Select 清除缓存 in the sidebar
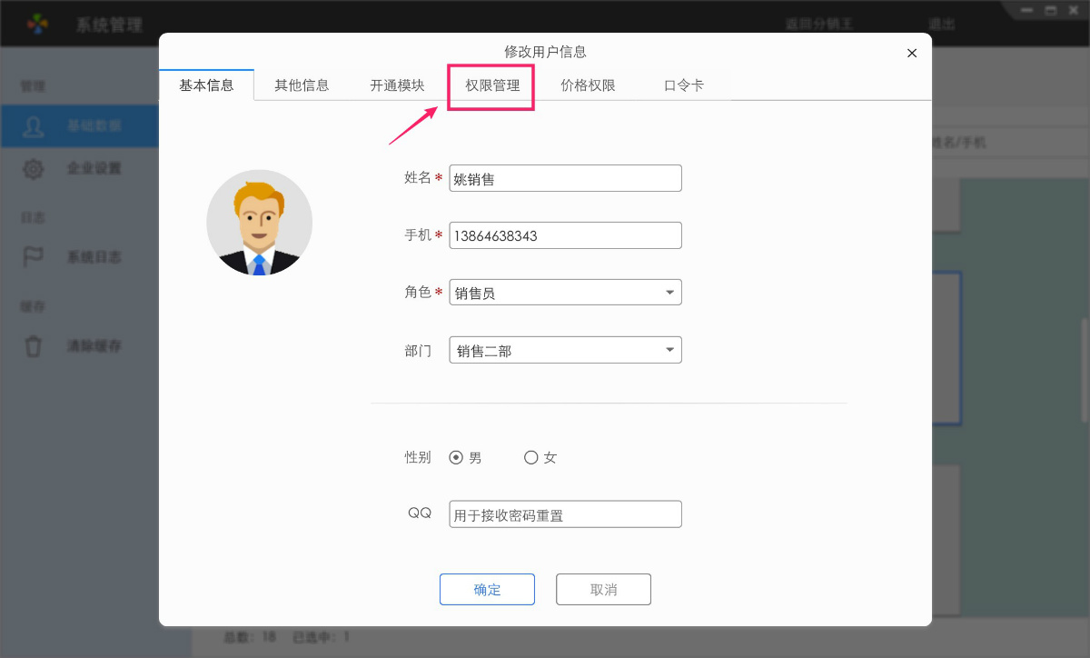Image resolution: width=1090 pixels, height=658 pixels. point(94,346)
